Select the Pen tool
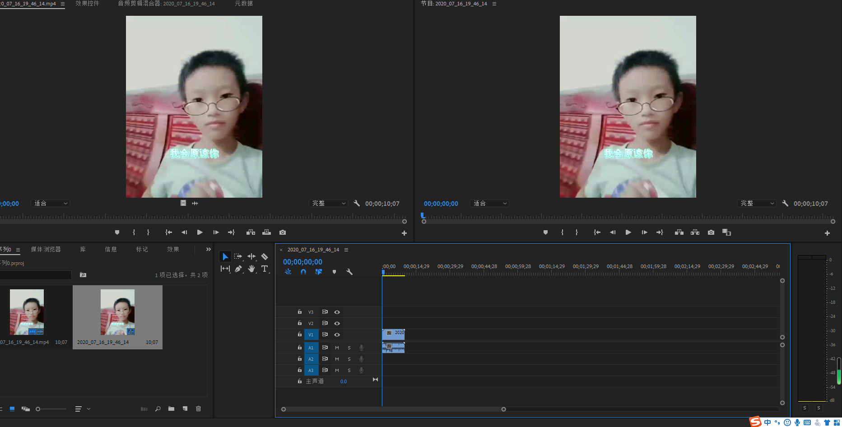Screen dimensions: 842x427 (x=238, y=269)
